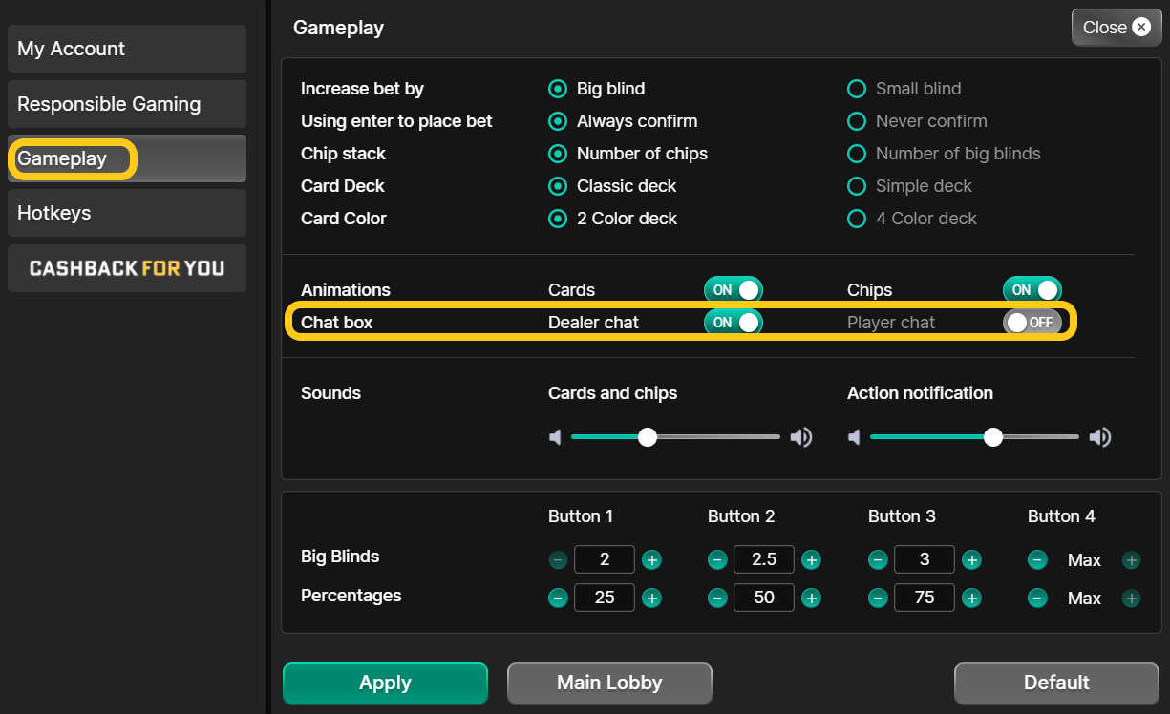Click the Button 2 Percentages input field

(x=764, y=598)
